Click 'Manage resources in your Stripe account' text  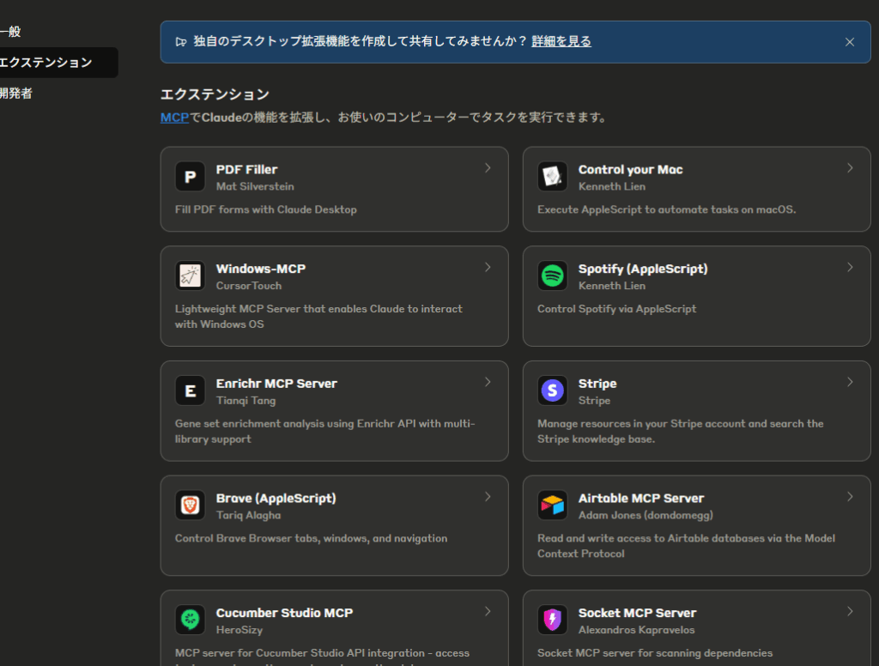680,431
